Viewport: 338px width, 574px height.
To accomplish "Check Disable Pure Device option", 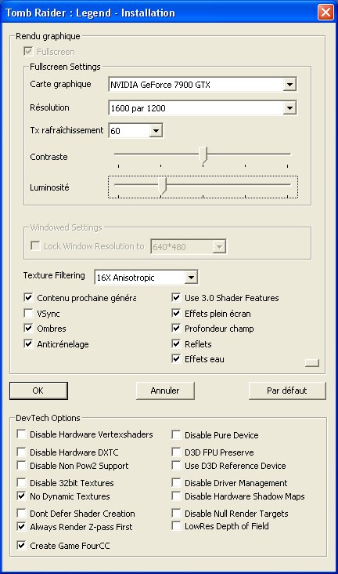I will [x=176, y=435].
